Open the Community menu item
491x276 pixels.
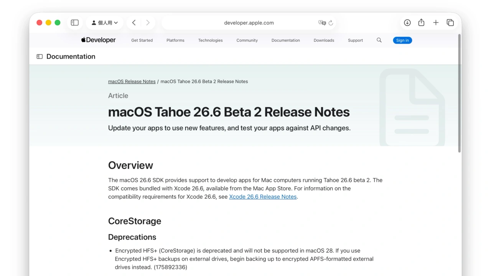247,40
